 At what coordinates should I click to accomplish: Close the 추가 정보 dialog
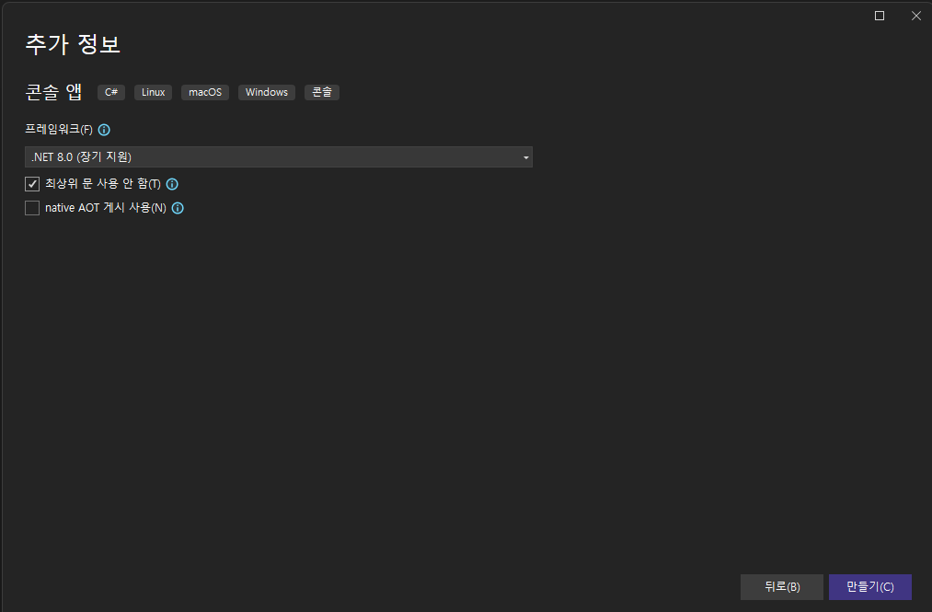tap(916, 16)
